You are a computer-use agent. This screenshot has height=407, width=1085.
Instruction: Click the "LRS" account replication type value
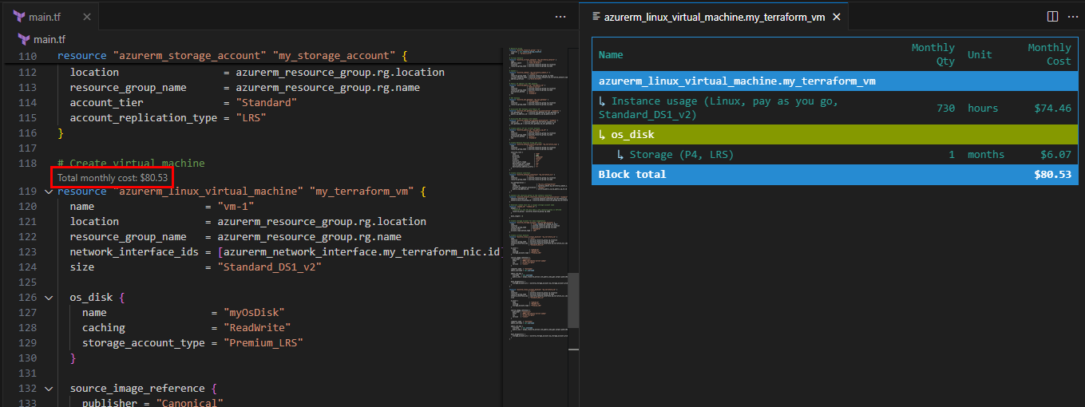click(251, 118)
